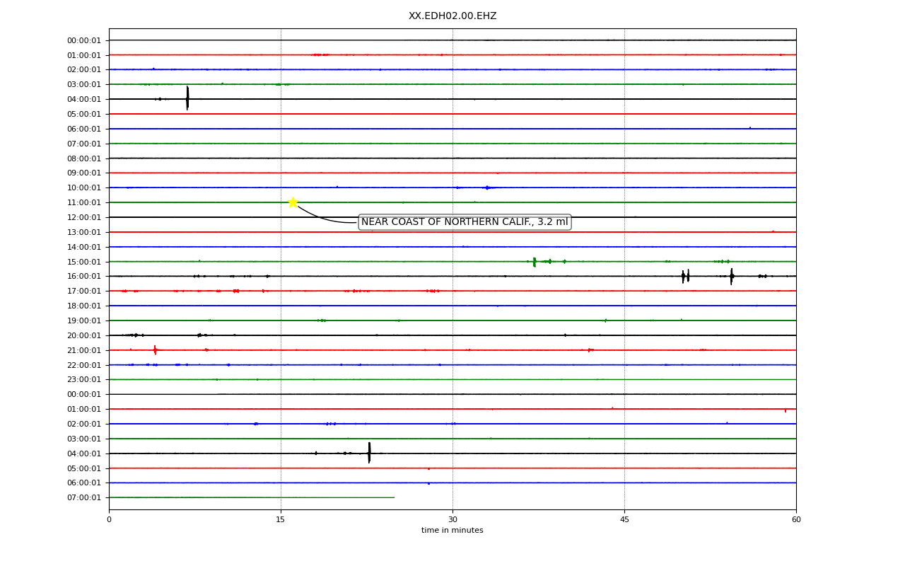Image resolution: width=905 pixels, height=566 pixels.
Task: Click the plot title XX.EDH02.00.EHZ
Action: [452, 16]
